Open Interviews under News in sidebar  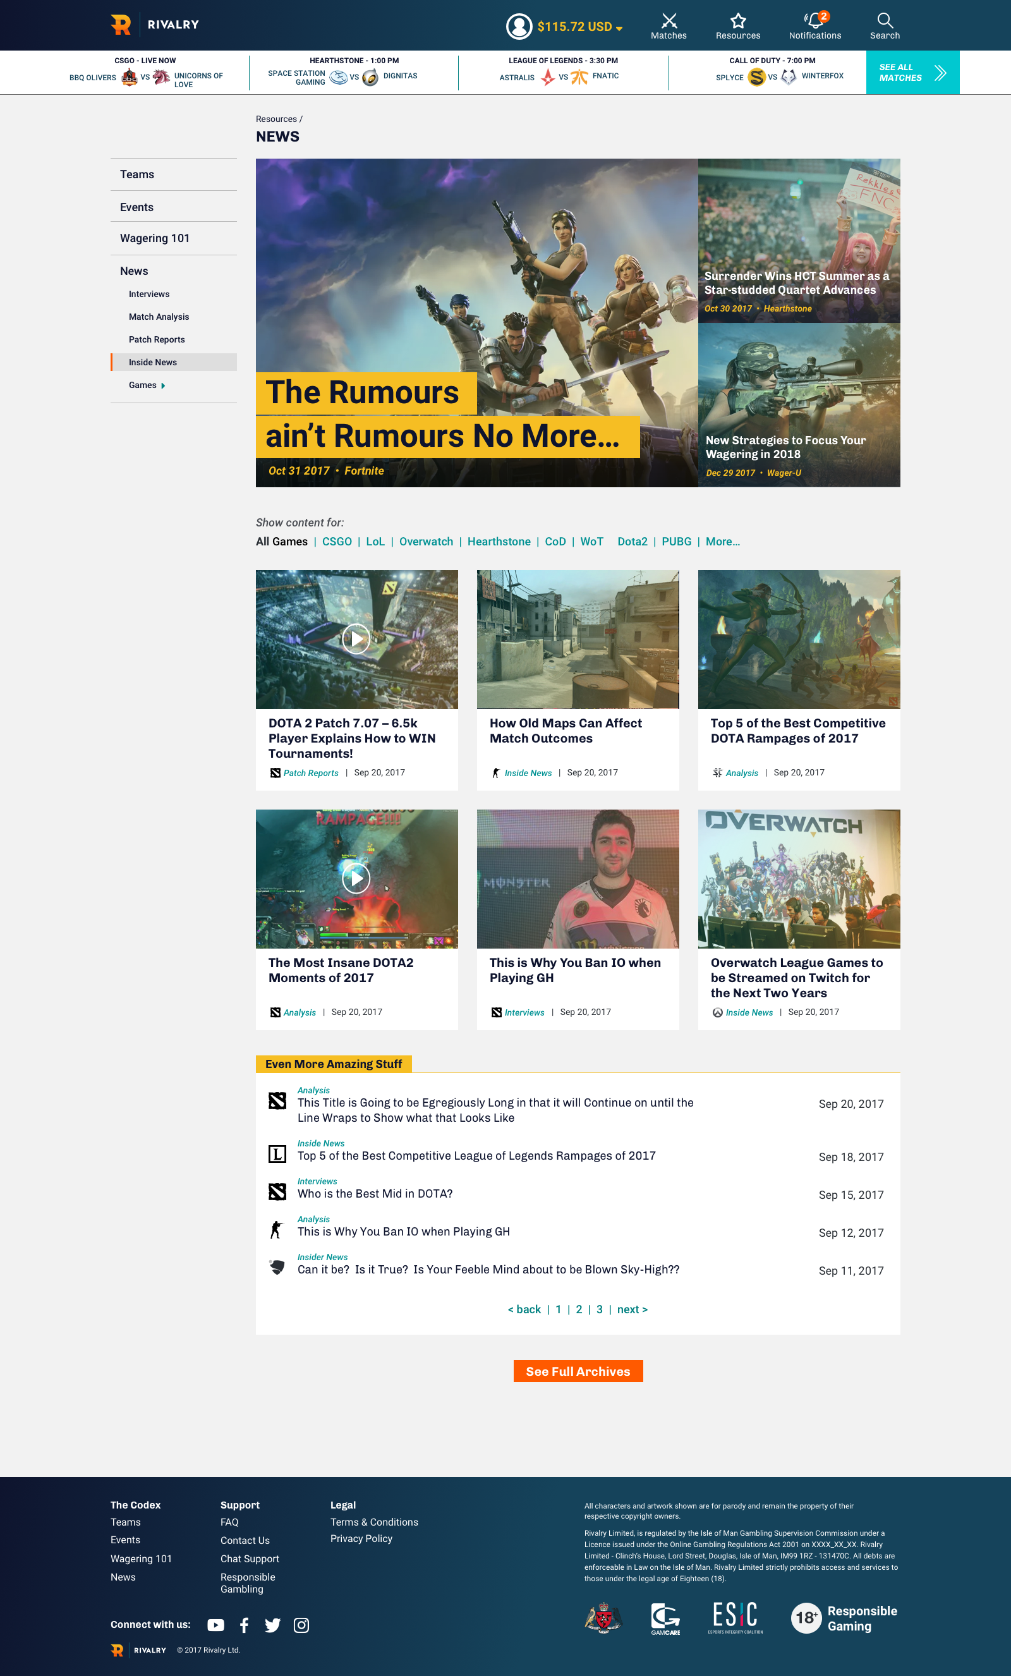[149, 294]
